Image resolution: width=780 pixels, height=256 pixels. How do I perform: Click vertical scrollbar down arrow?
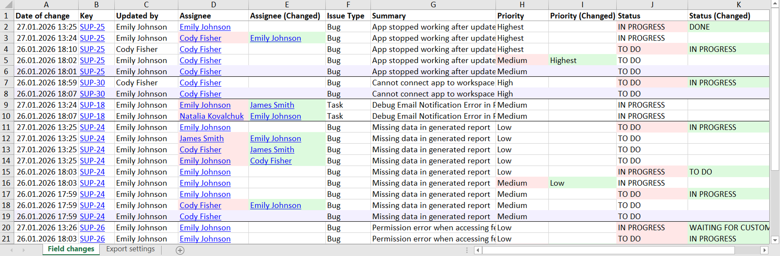775,240
